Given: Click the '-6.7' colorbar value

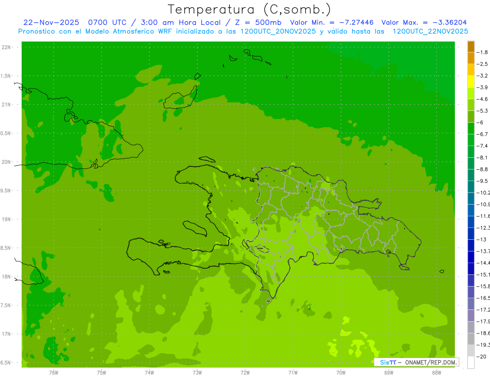Looking at the screenshot, I should [x=483, y=134].
